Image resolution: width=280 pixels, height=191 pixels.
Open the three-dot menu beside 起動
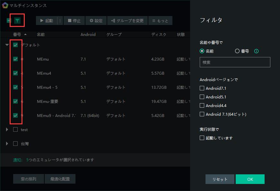tap(59, 21)
